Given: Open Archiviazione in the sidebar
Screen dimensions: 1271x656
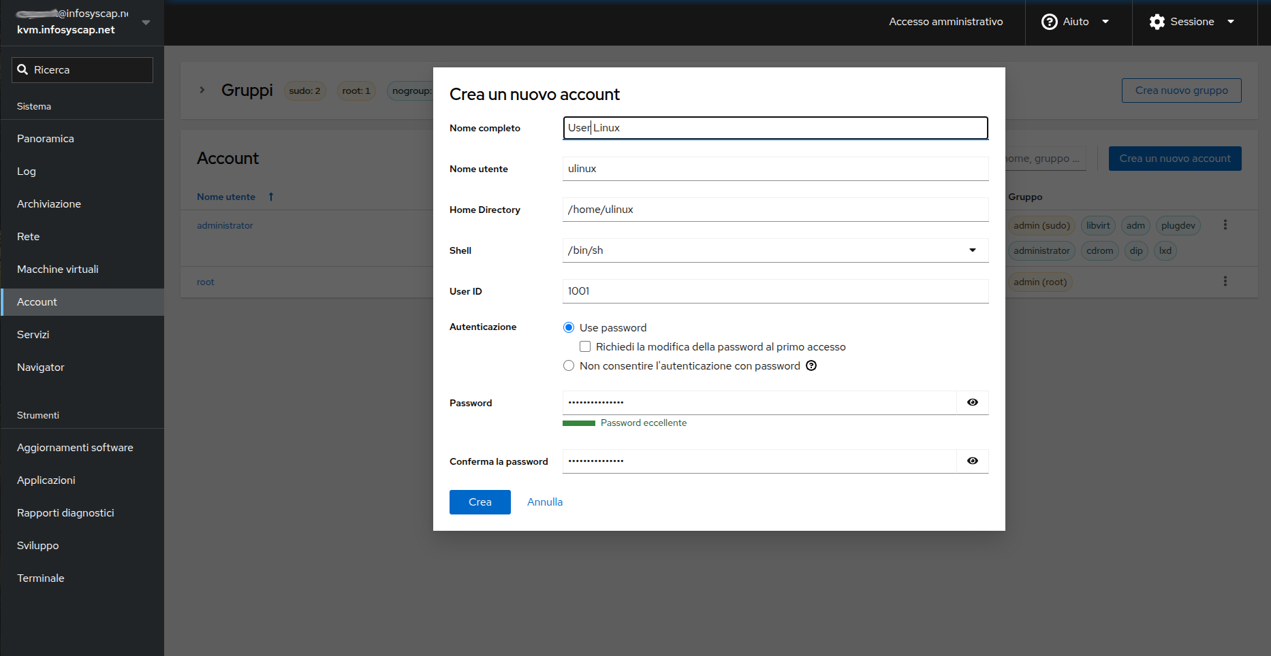Looking at the screenshot, I should click(82, 204).
